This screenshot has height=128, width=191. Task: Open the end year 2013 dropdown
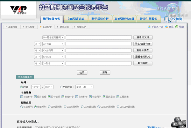tap(49, 87)
